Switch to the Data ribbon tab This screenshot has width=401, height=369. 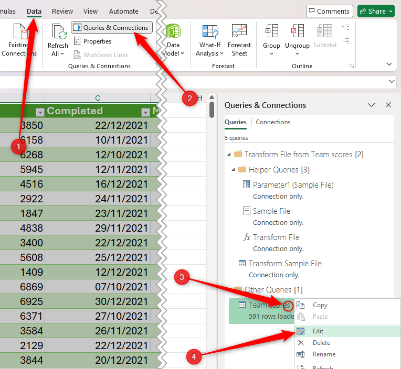point(34,11)
